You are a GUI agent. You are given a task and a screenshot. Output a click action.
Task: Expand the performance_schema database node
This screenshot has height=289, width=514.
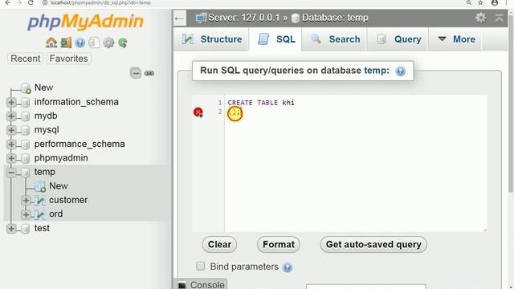point(11,144)
